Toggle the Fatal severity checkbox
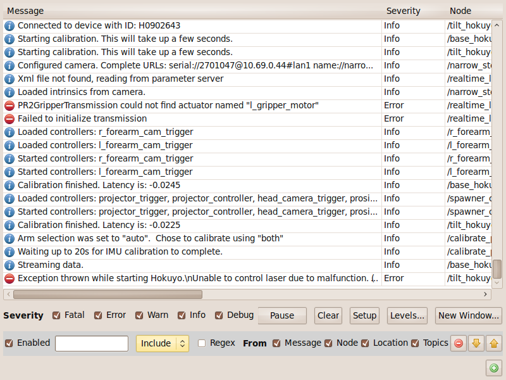Screen dimensions: 506x380 [57, 315]
